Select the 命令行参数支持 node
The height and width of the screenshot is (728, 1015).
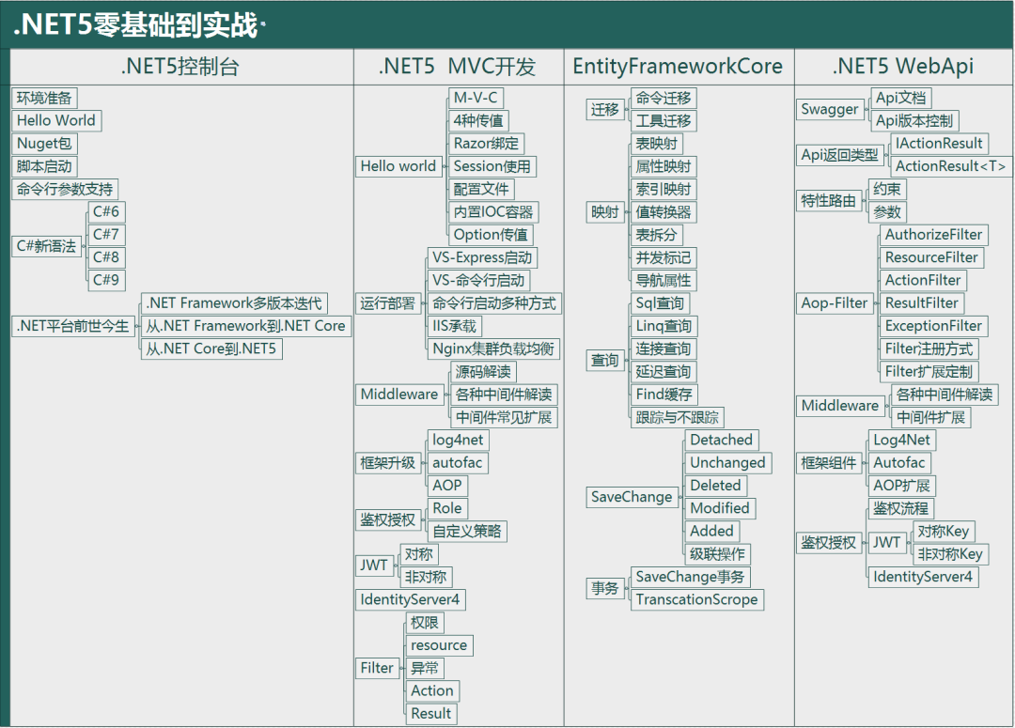tap(65, 189)
